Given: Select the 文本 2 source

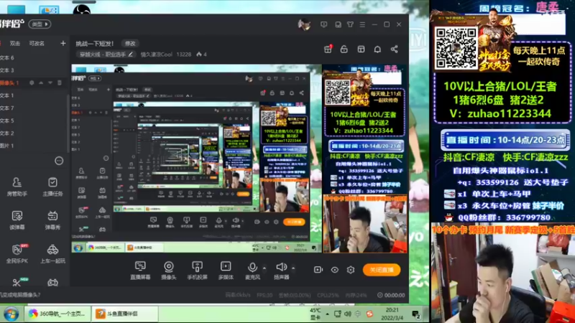Looking at the screenshot, I should [34, 134].
